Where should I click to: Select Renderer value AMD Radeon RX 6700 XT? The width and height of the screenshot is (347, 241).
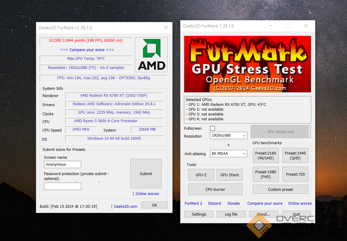114,96
